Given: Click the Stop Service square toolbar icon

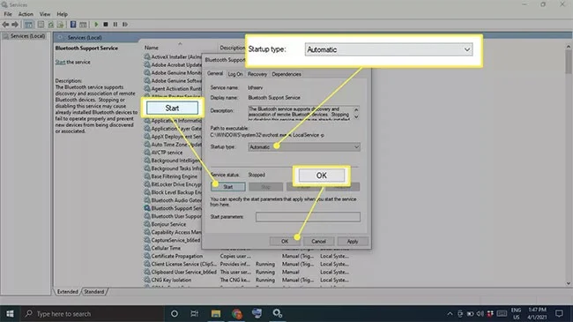Looking at the screenshot, I should 106,25.
